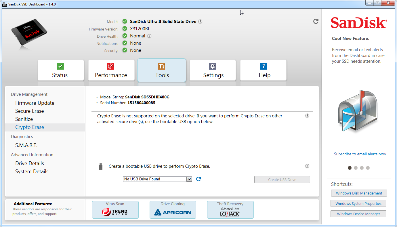Select the Tools tab
Viewport: 397px width, 227px height.
coord(162,70)
